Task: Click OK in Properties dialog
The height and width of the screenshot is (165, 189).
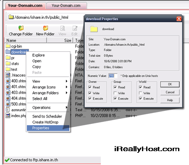Action: 170,84
